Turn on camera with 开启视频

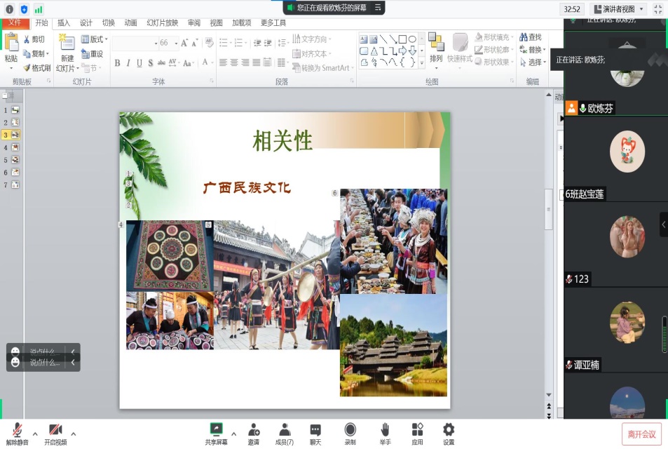click(x=55, y=433)
